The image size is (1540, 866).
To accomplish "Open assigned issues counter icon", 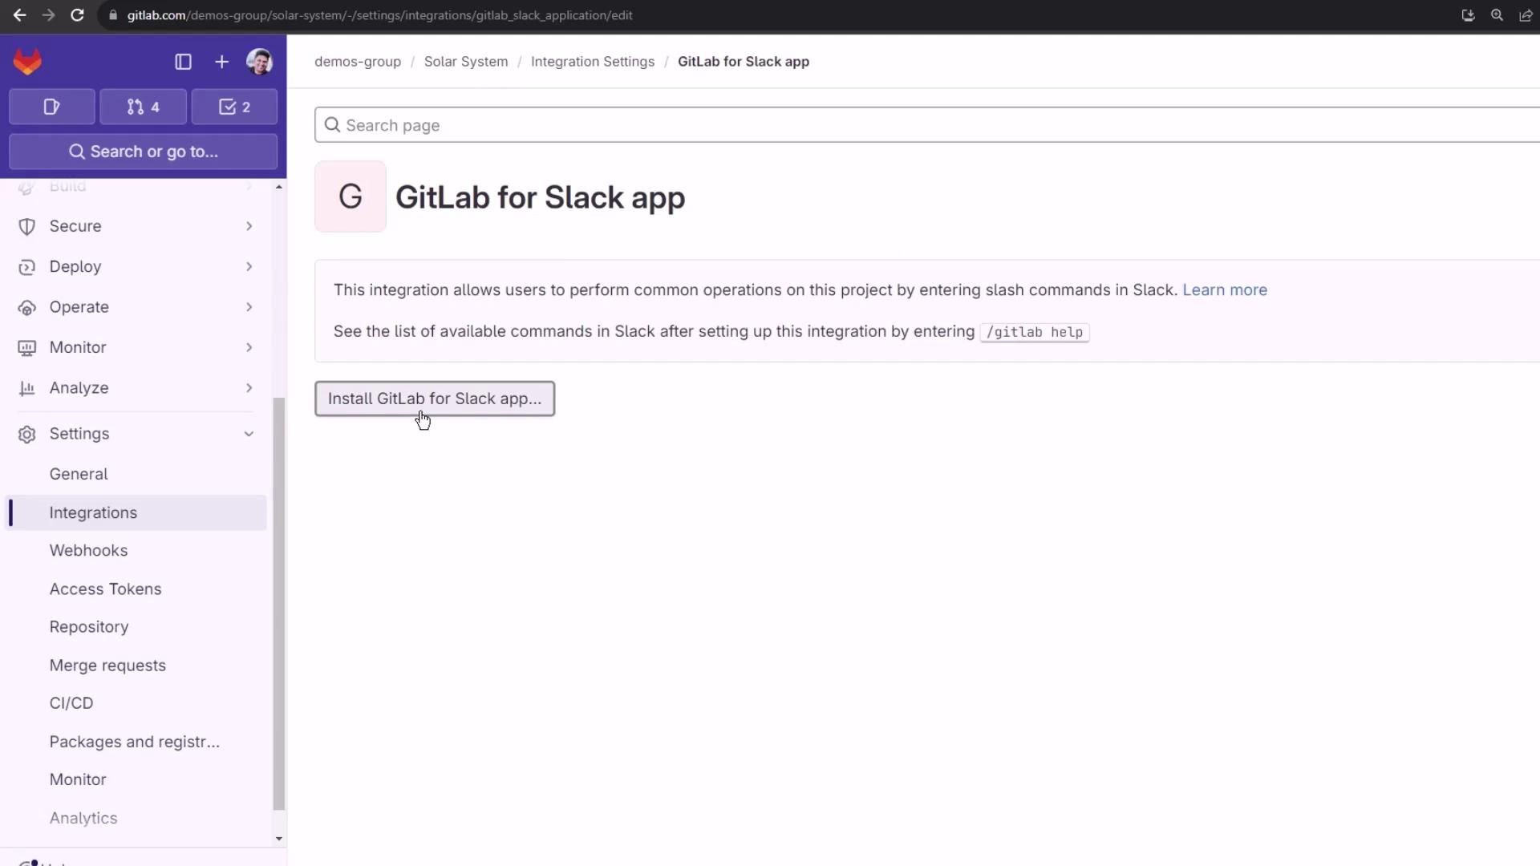I will pyautogui.click(x=52, y=107).
